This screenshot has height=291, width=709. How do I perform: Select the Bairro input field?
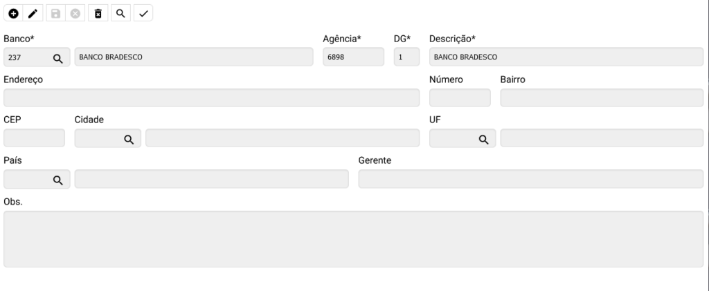tap(601, 98)
